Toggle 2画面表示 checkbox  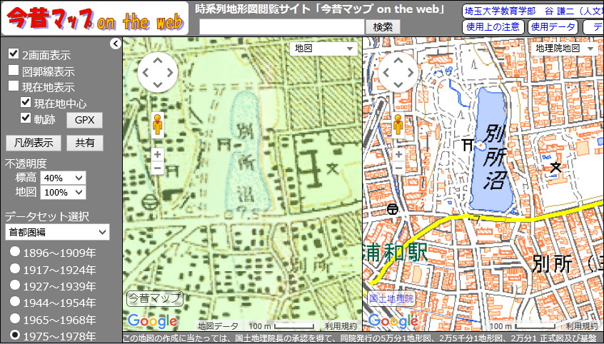click(14, 53)
